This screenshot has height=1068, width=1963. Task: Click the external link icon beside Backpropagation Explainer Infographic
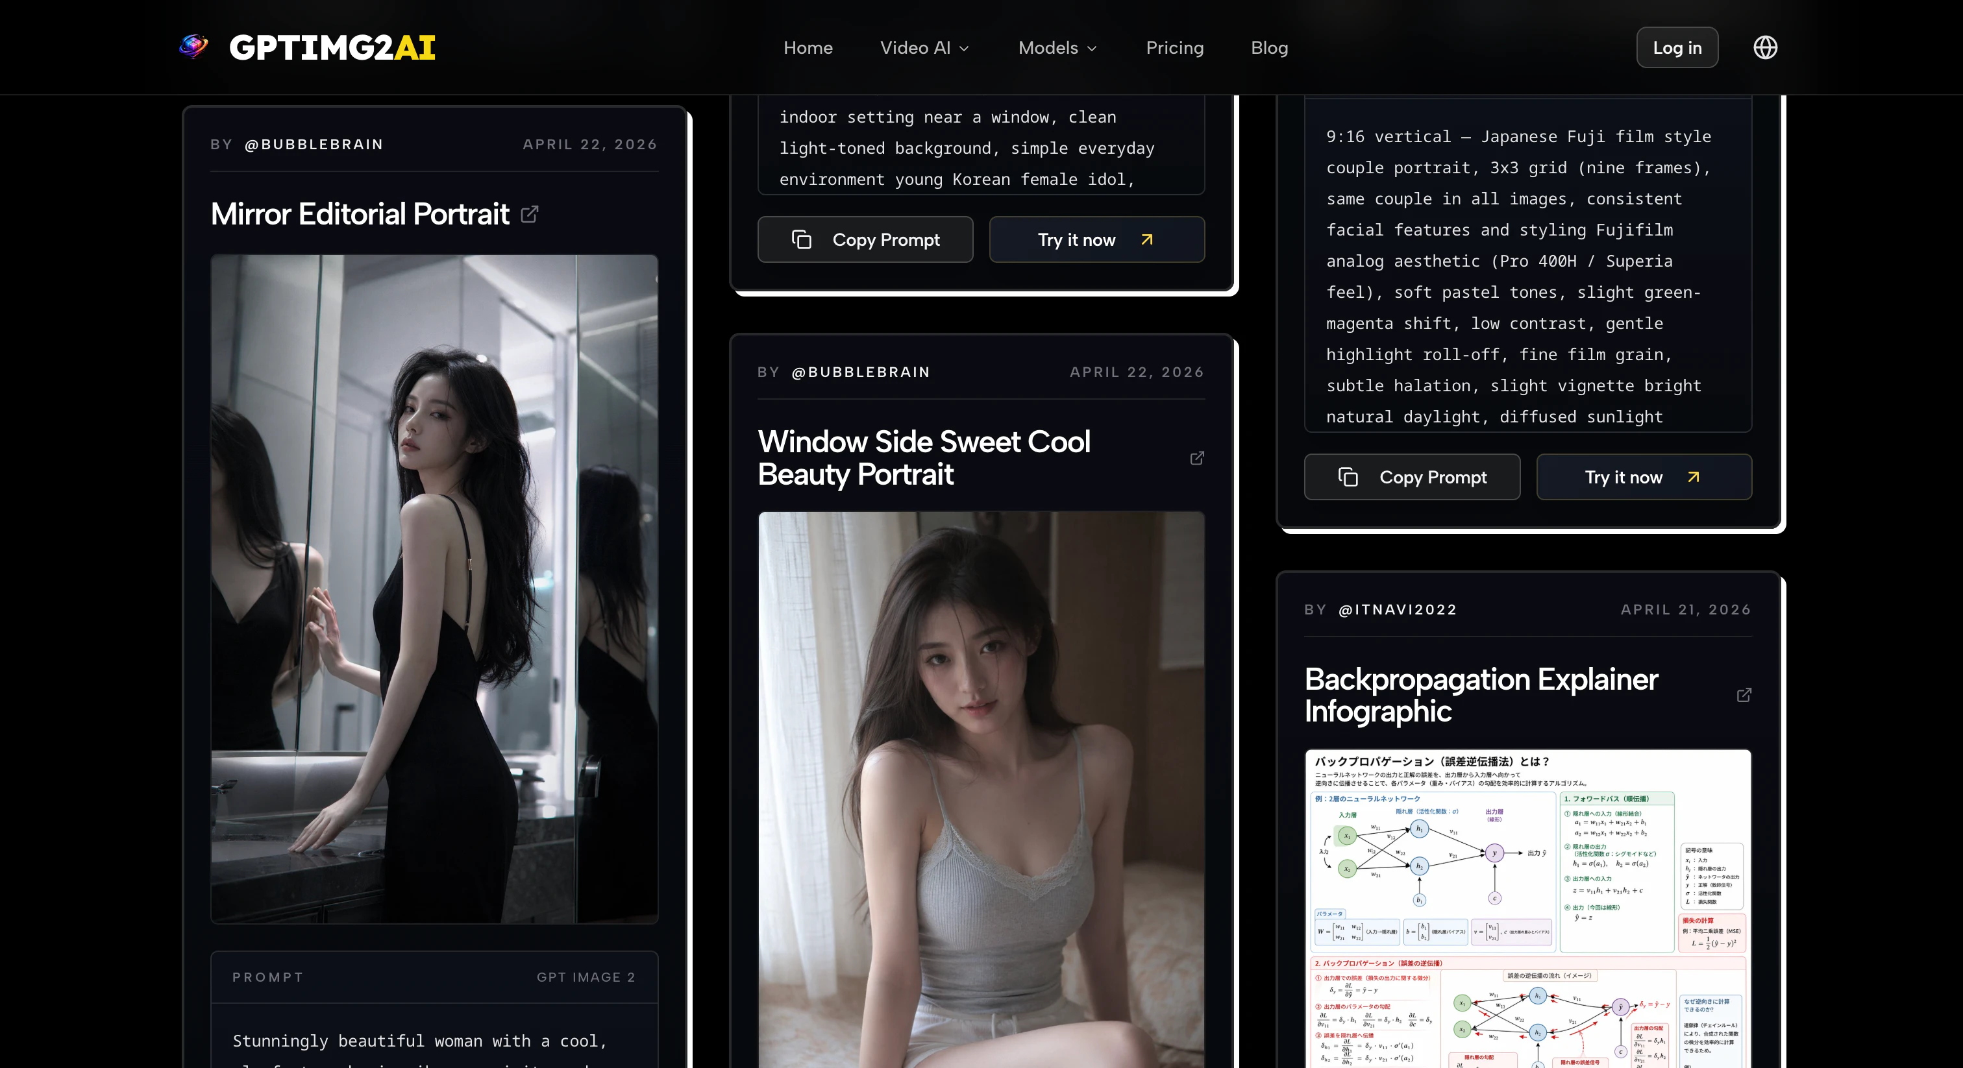(x=1744, y=696)
